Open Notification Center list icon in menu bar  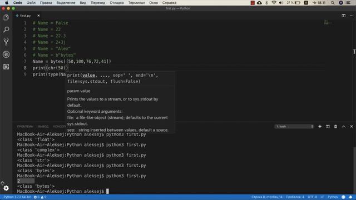coord(348,3)
